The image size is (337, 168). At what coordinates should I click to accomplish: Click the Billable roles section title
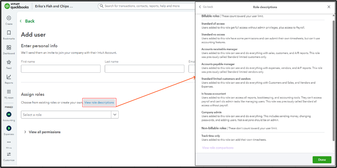point(210,16)
